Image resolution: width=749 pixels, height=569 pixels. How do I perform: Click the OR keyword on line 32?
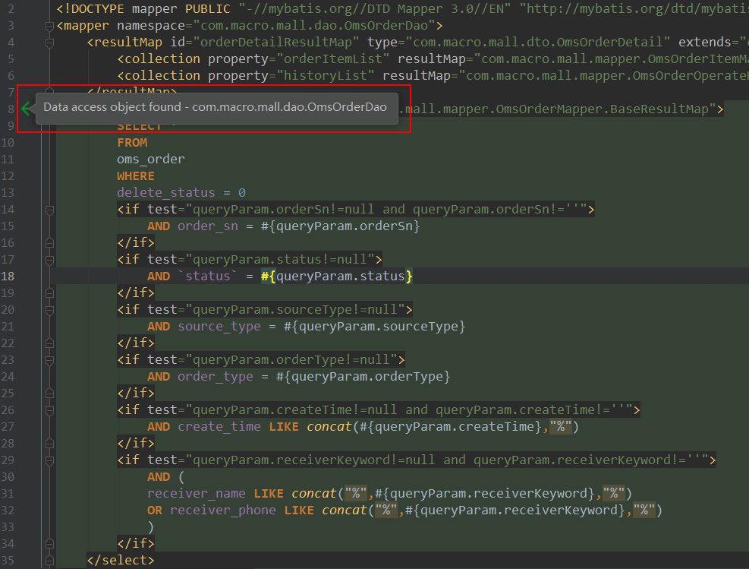(x=155, y=511)
